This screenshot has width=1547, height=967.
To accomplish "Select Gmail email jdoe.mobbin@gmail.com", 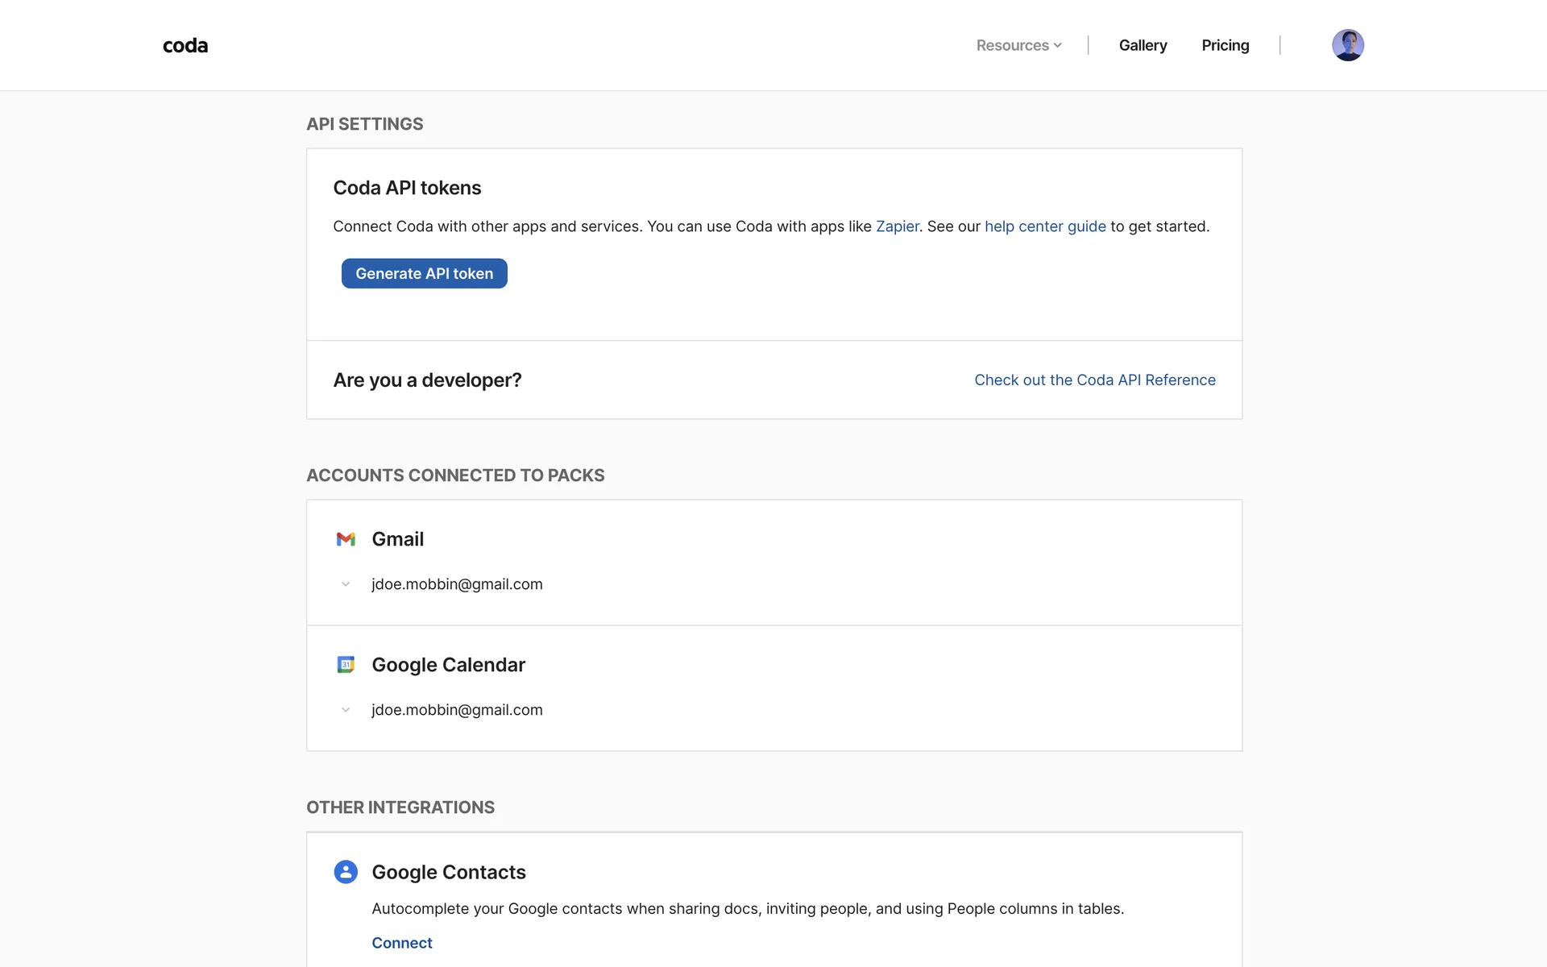I will pos(457,584).
